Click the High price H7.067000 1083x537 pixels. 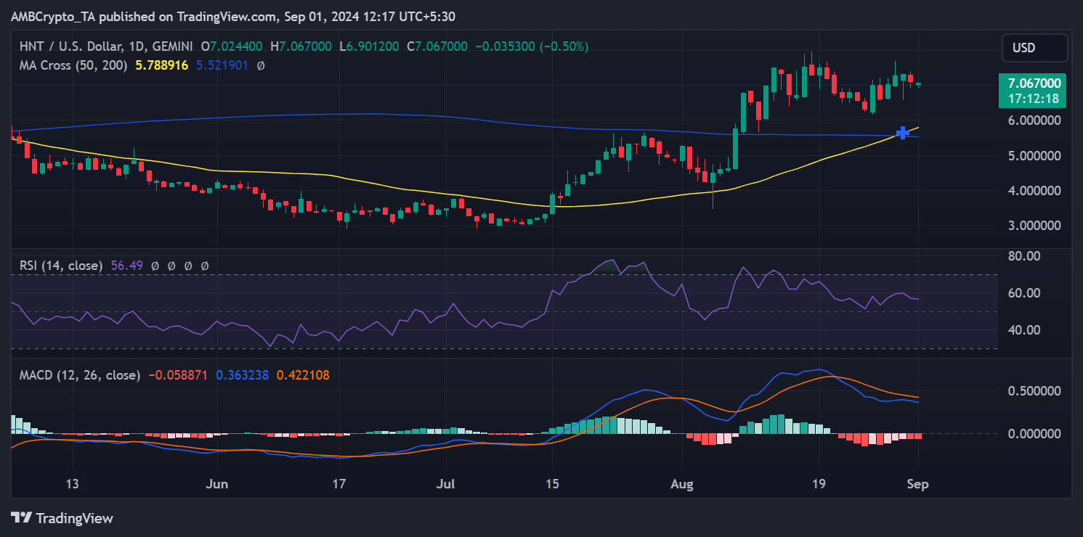click(301, 46)
